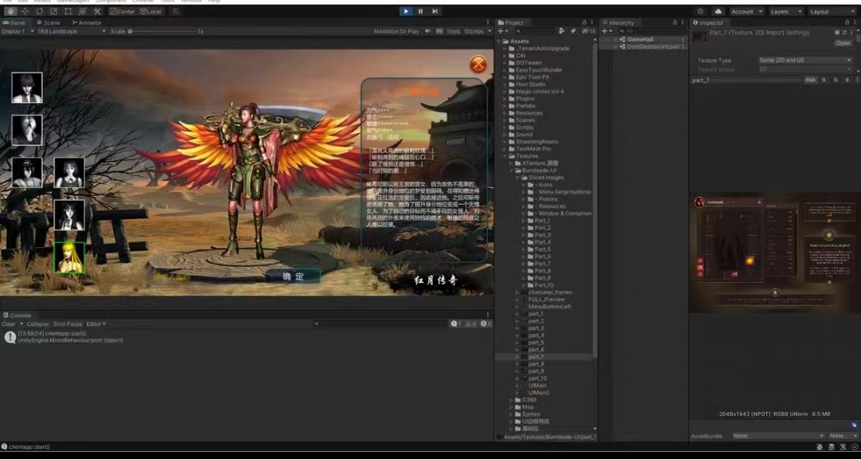
Task: Expand the Resources folder in Assets
Action: click(505, 113)
